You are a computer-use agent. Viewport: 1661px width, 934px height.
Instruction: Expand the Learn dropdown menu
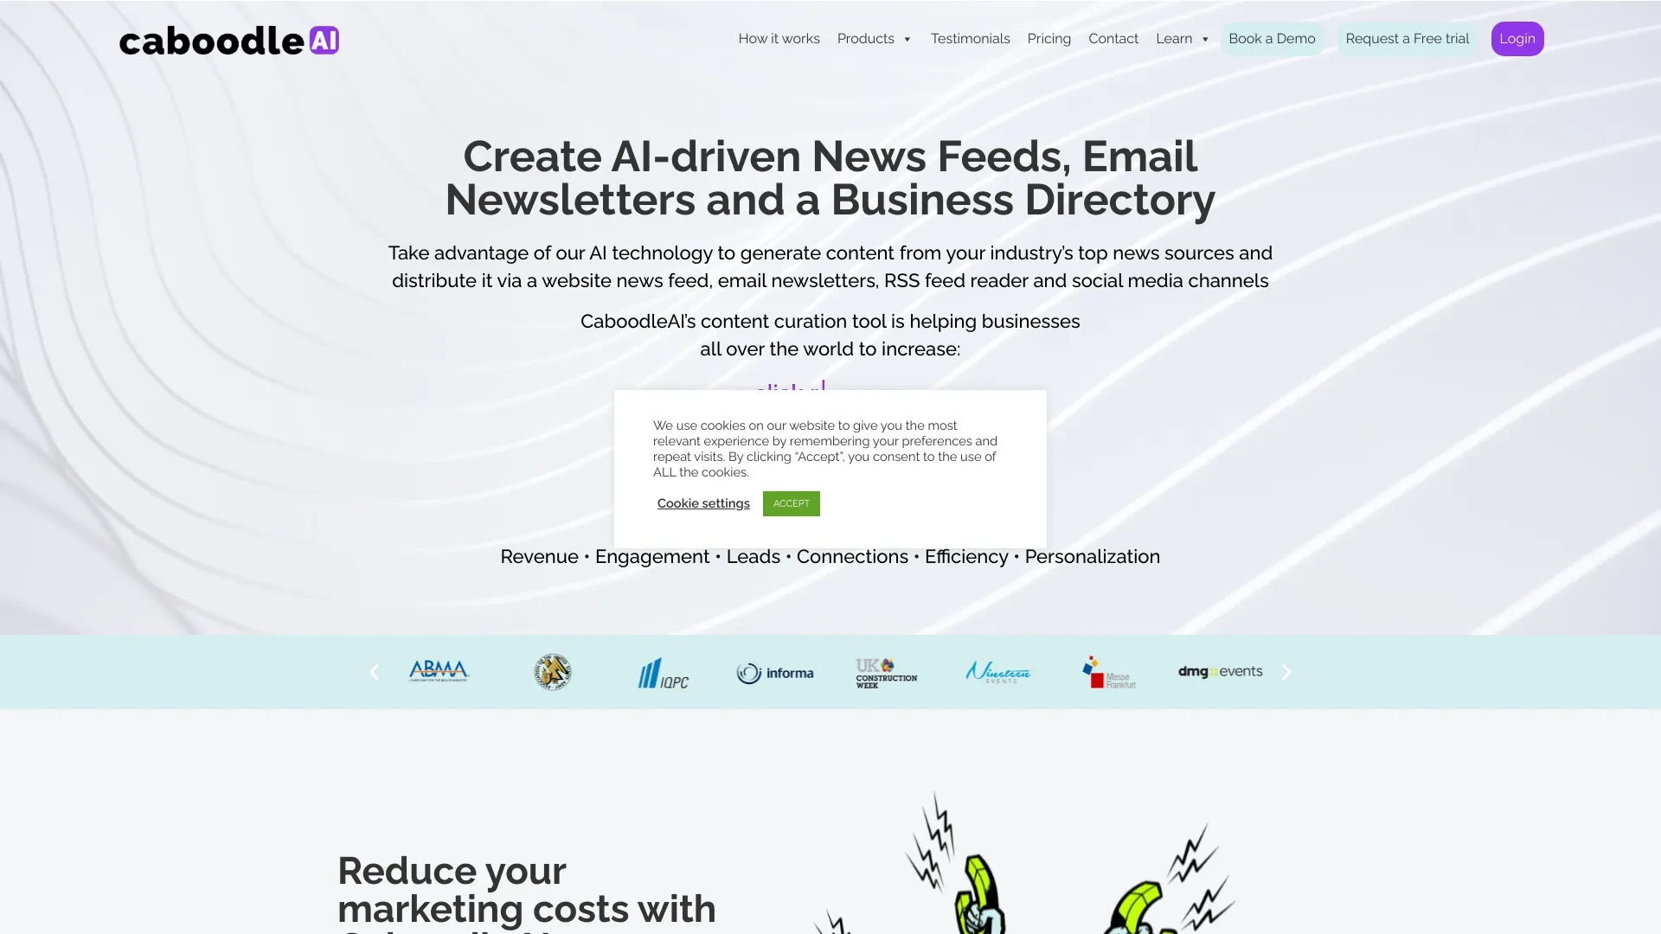(1181, 39)
